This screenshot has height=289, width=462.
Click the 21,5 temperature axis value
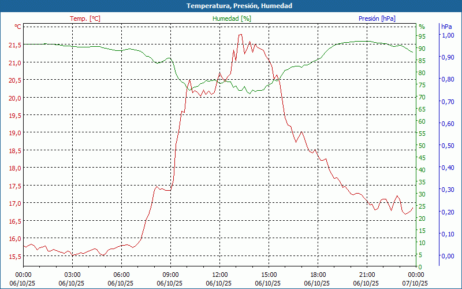pos(15,45)
